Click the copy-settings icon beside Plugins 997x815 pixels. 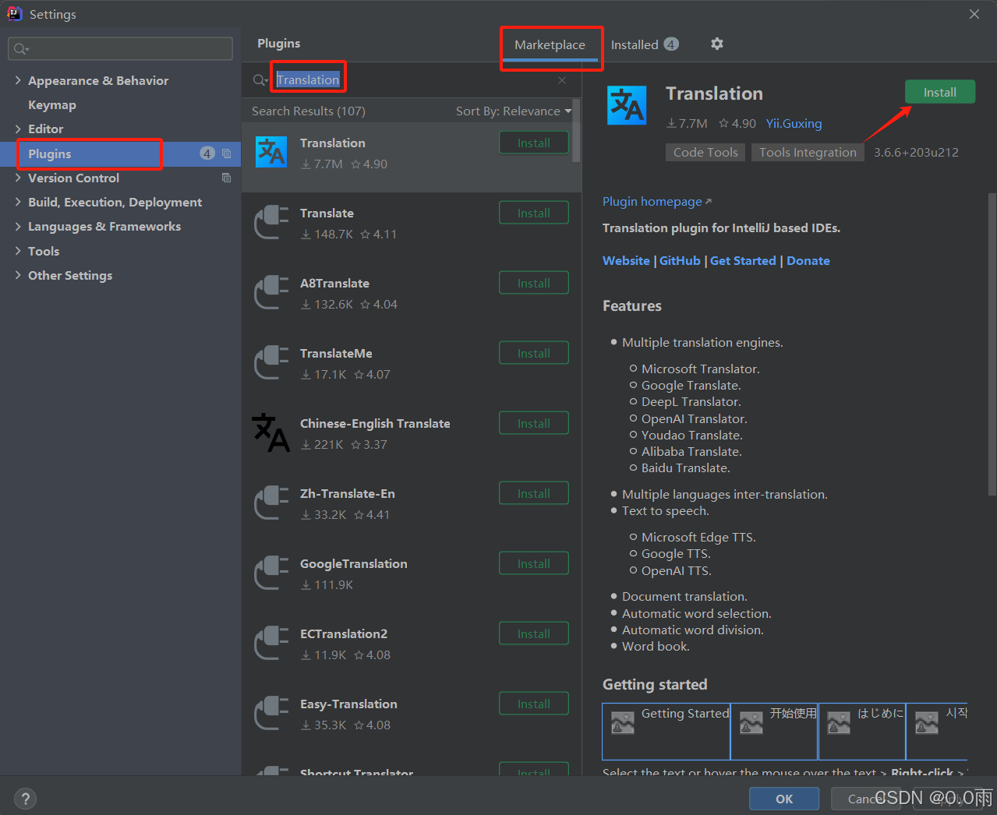(x=227, y=153)
